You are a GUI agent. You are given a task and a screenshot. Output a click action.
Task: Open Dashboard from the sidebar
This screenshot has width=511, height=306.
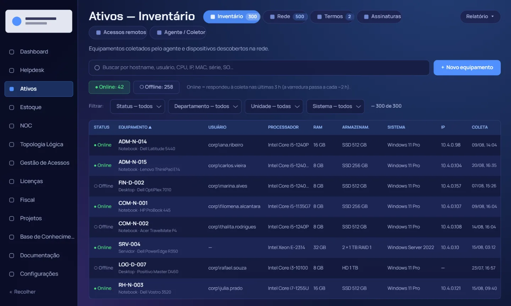[39, 52]
